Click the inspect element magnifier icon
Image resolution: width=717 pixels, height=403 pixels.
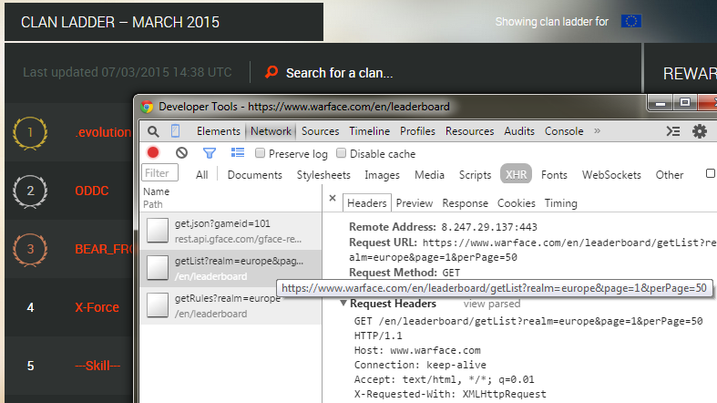(x=152, y=131)
